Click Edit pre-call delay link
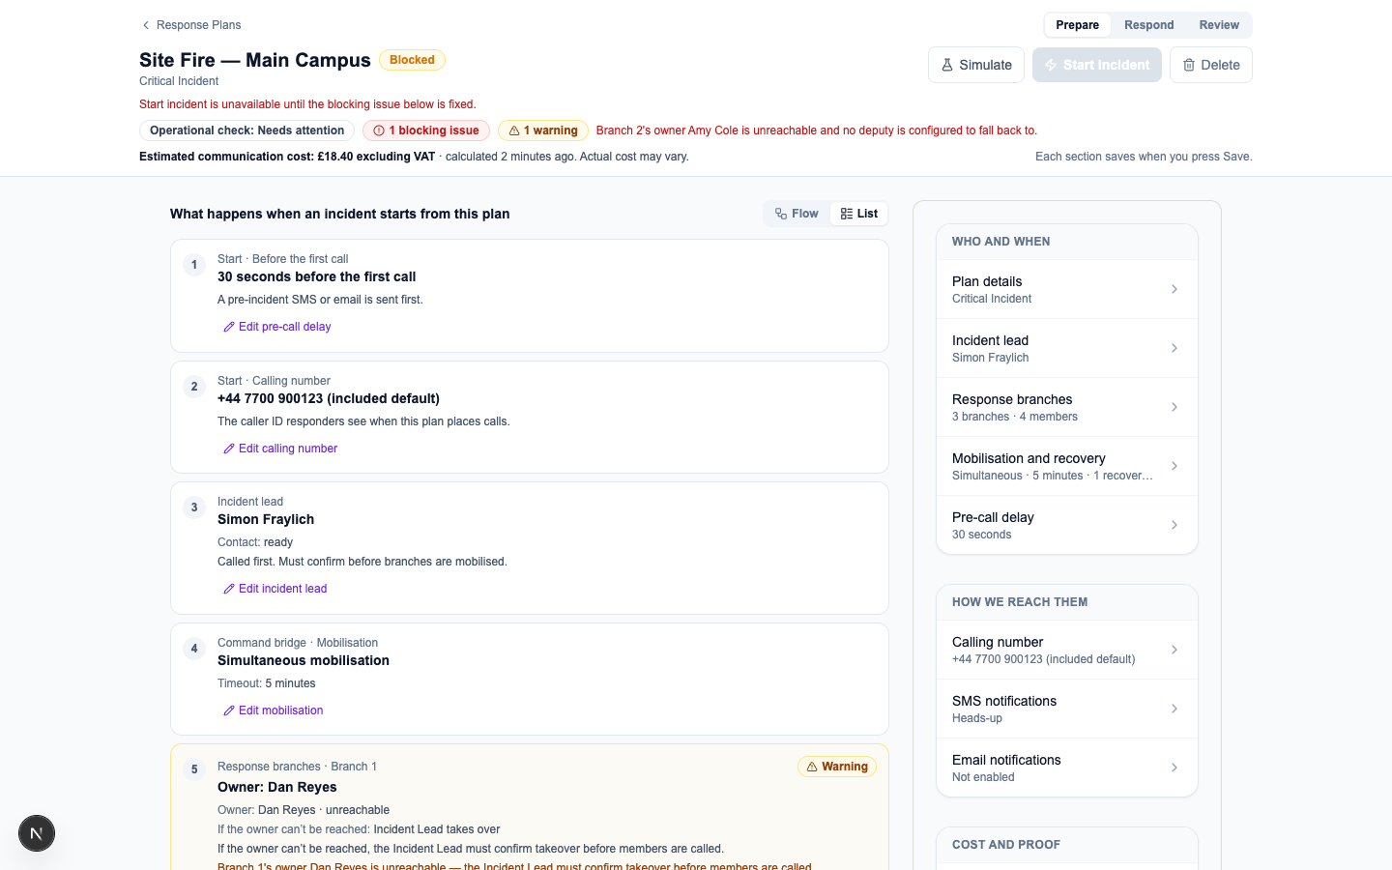The height and width of the screenshot is (870, 1392). pyautogui.click(x=277, y=327)
